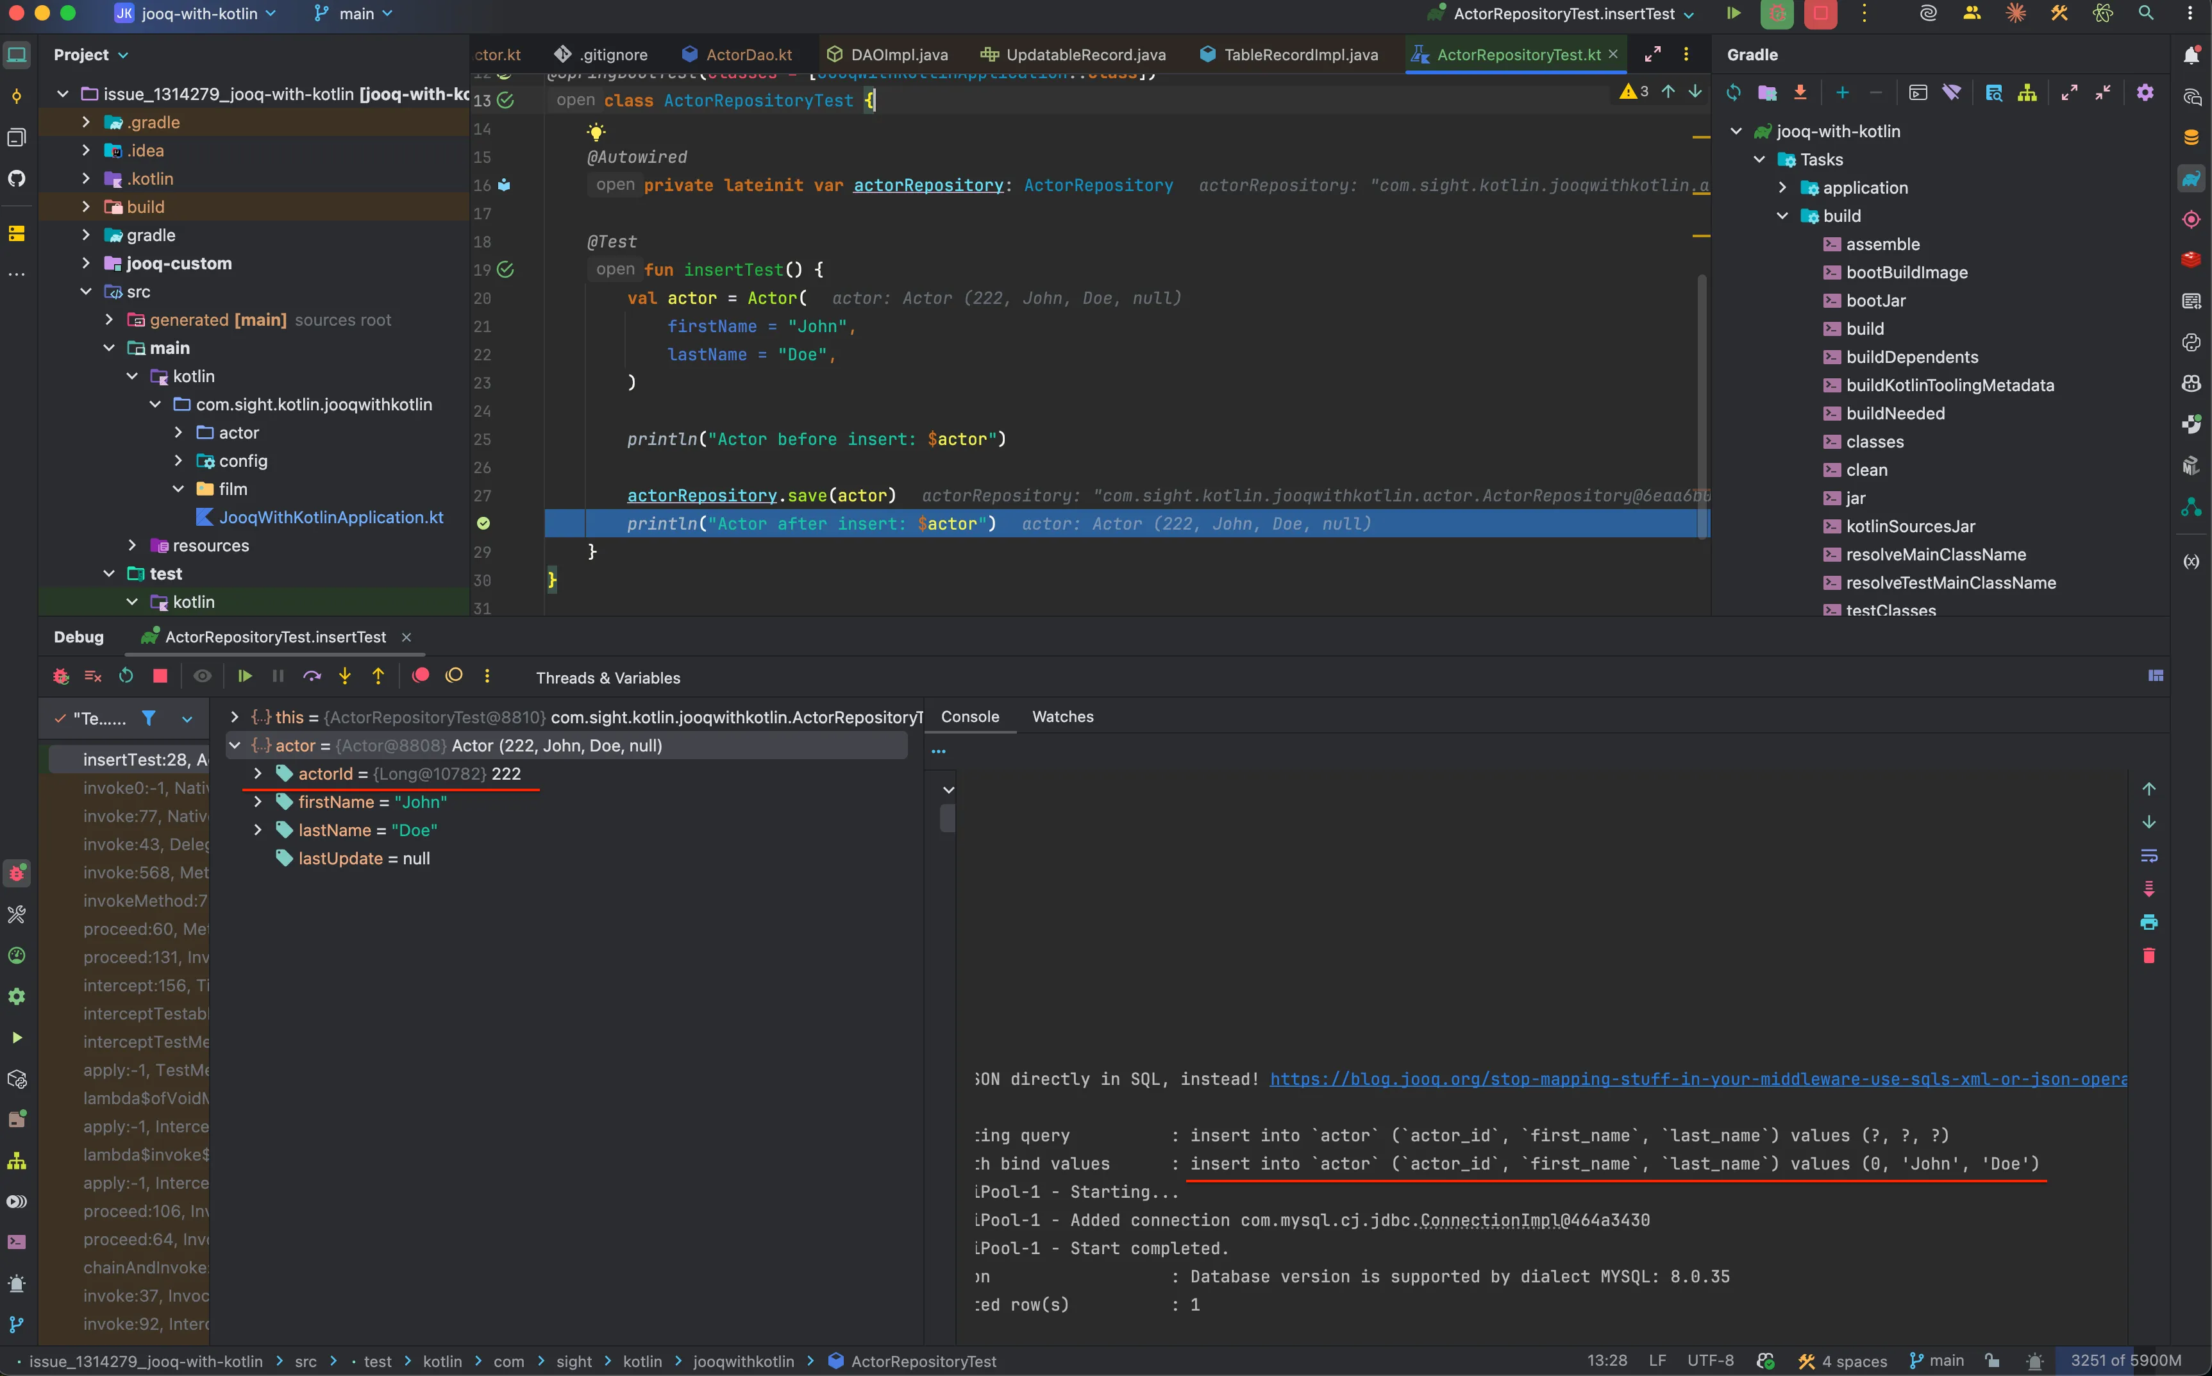Collapse the film folder
Image resolution: width=2212 pixels, height=1376 pixels.
pos(178,489)
